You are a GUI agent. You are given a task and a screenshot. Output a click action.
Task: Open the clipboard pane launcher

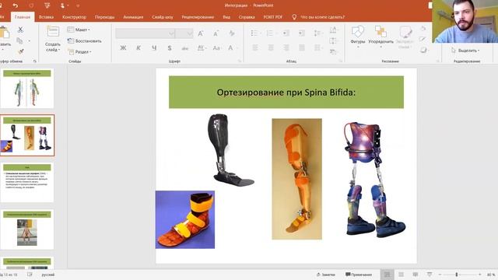(34, 61)
